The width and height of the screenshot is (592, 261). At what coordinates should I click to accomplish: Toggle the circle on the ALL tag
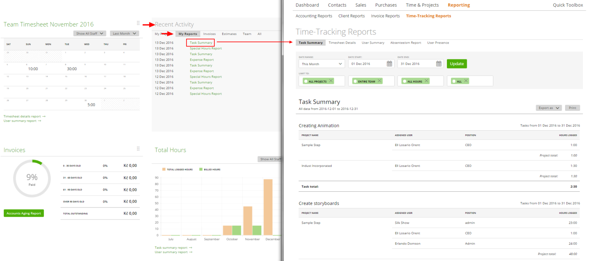click(454, 81)
